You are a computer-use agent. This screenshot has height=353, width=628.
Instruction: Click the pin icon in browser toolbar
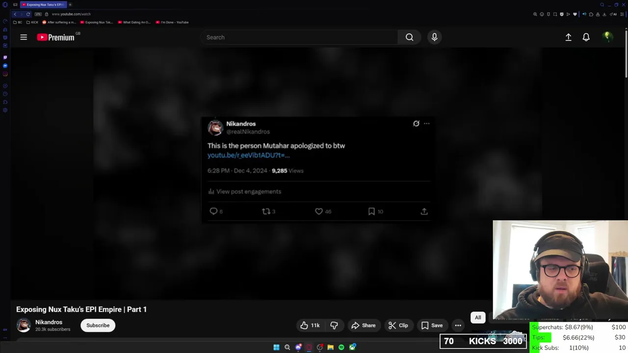pyautogui.click(x=549, y=14)
